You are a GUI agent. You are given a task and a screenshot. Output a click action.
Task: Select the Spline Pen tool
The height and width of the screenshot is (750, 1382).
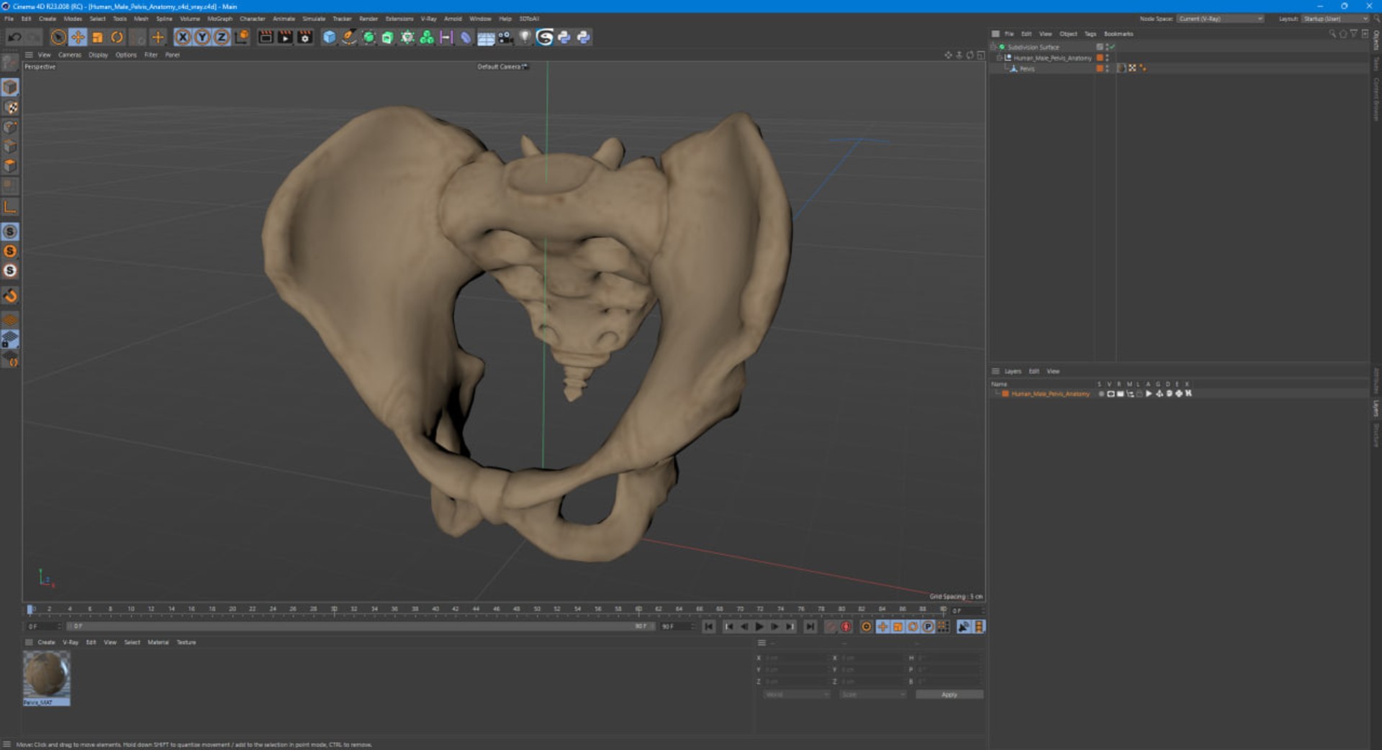[x=348, y=37]
